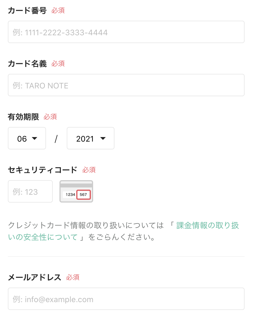Open the expiration month dropdown showing 06
Screen dimensions: 253x315
[x=27, y=138]
